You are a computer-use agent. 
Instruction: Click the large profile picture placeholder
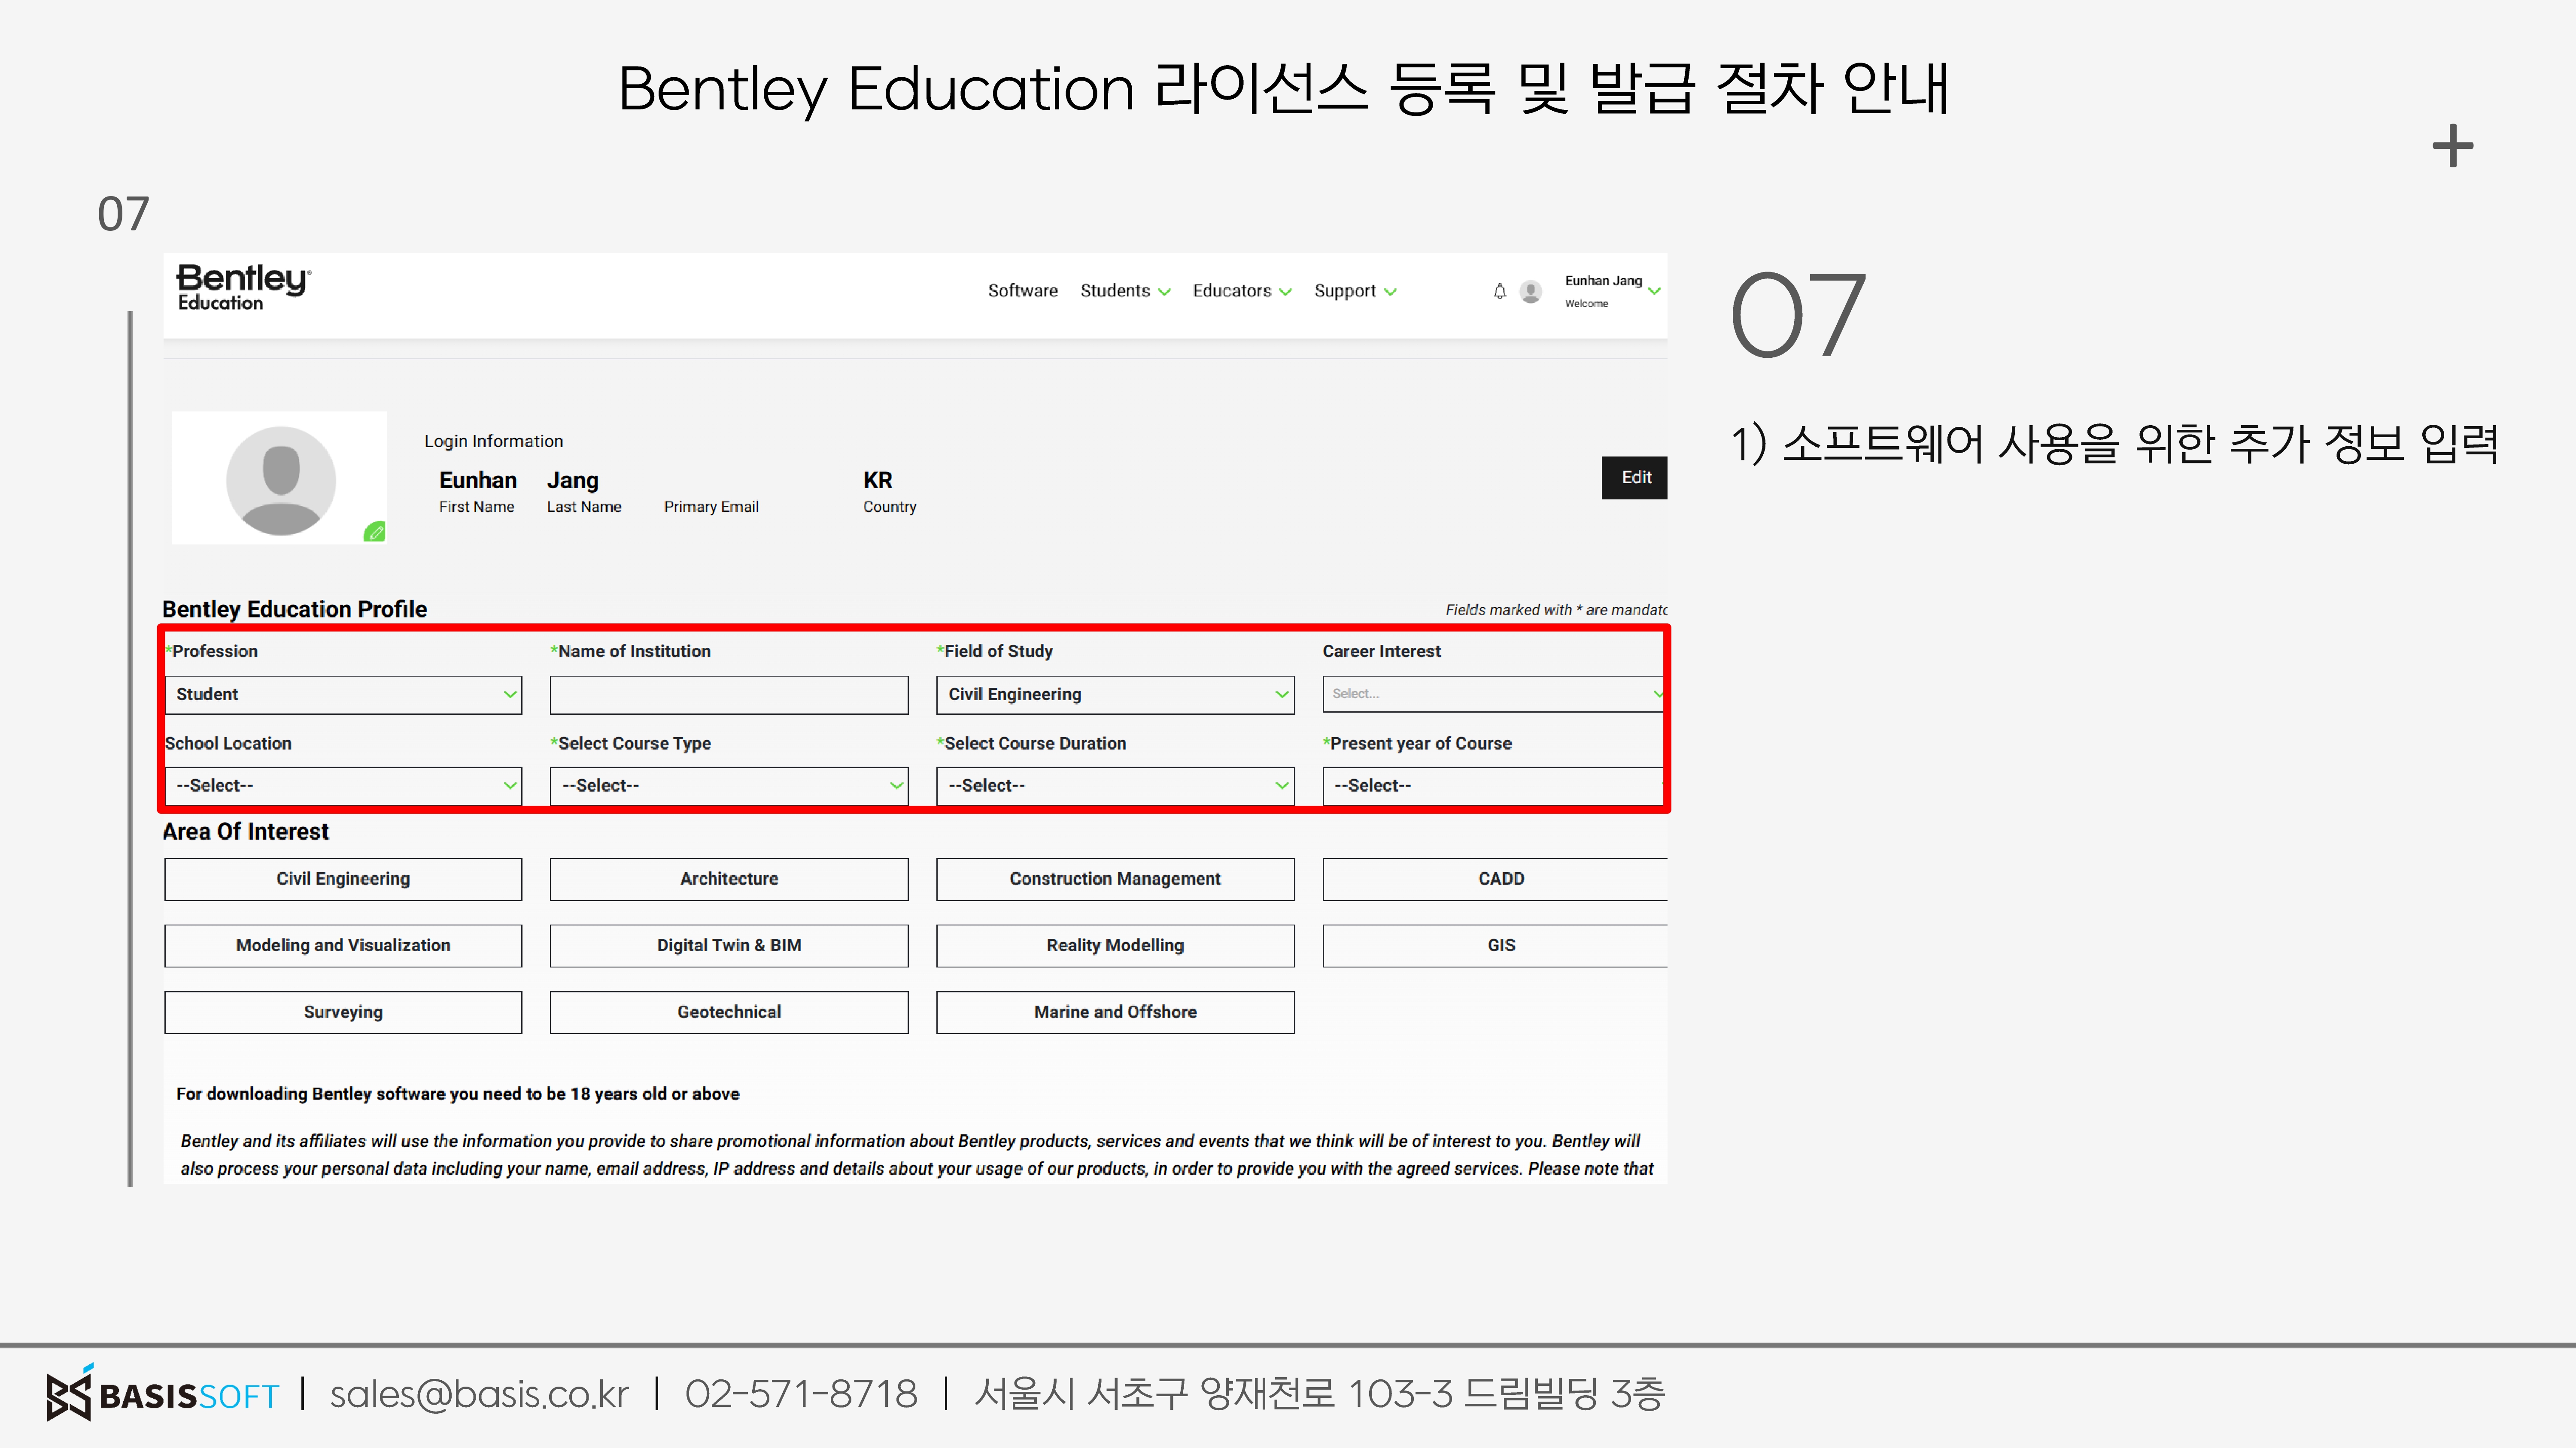tap(280, 480)
